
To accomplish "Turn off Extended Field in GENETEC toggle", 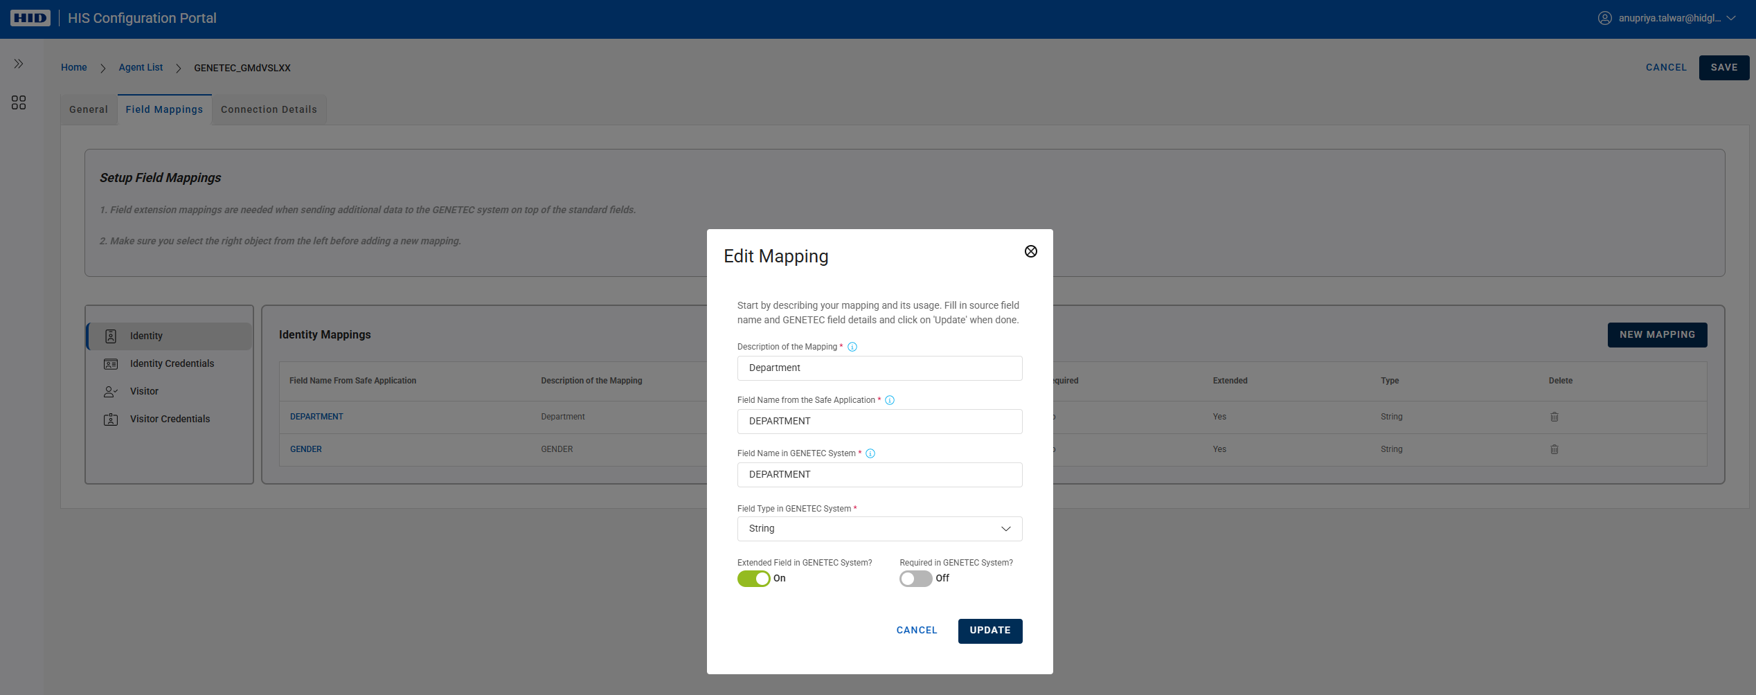I will click(753, 579).
